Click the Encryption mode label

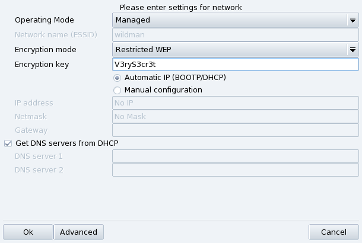[x=46, y=50]
